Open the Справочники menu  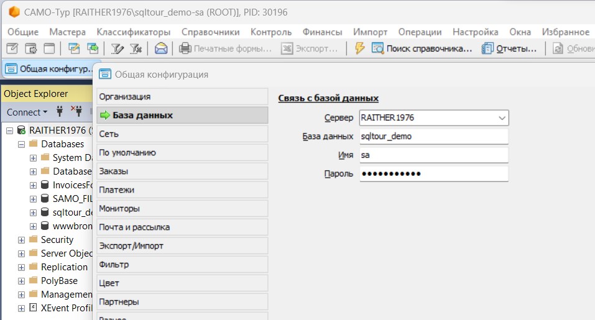[x=210, y=32]
